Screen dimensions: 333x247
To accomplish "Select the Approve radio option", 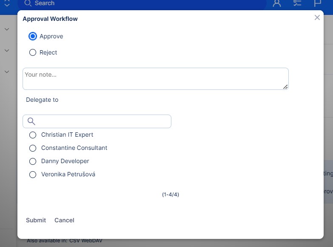I will [x=33, y=37].
